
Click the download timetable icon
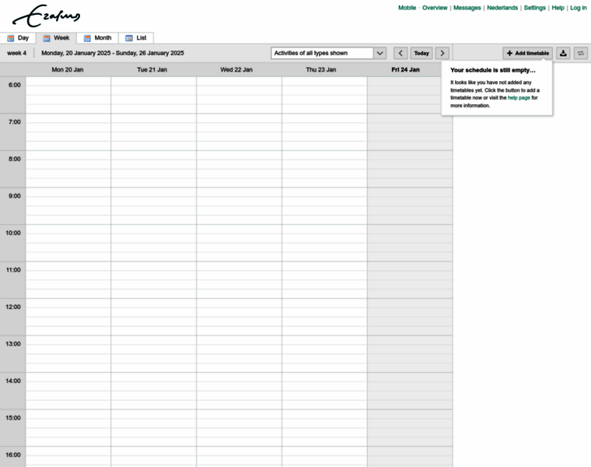(564, 53)
